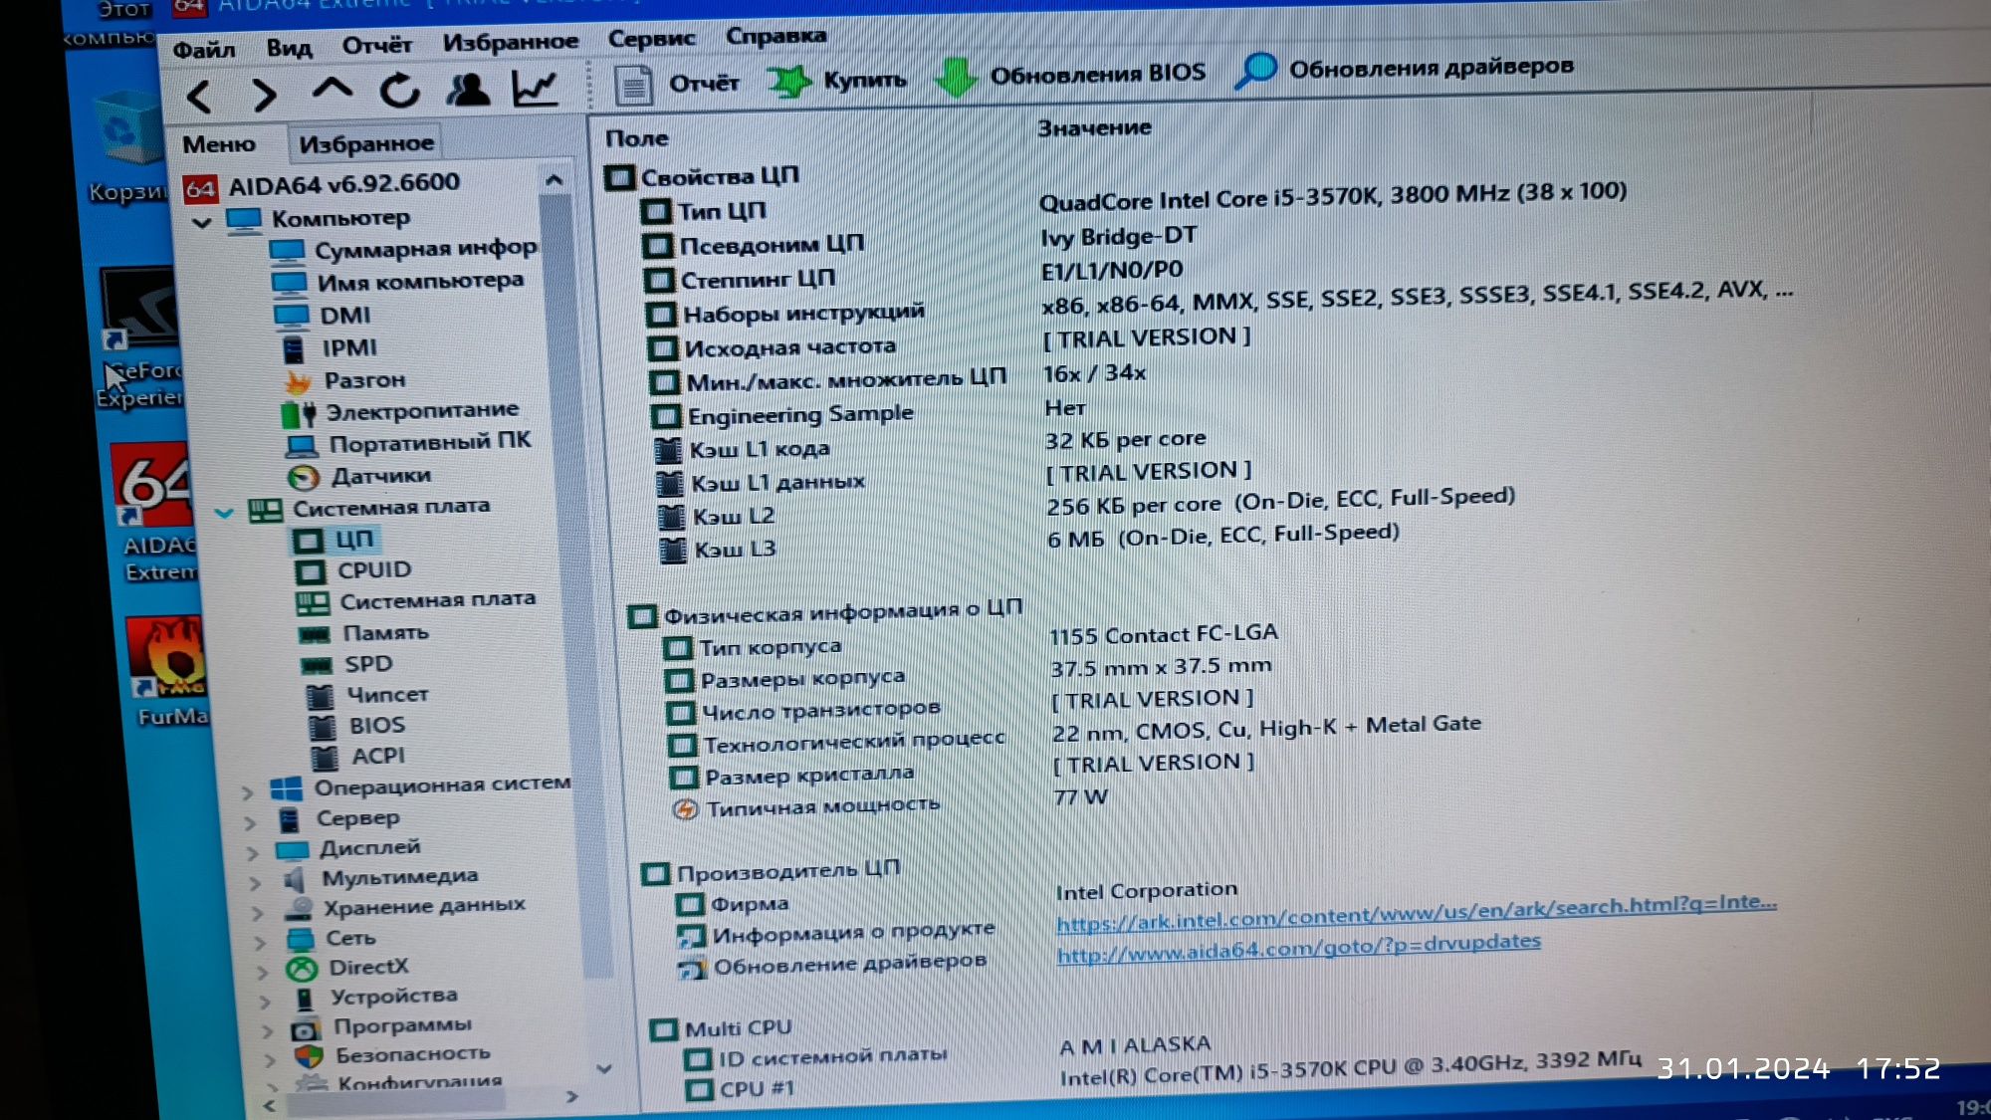Click the tree panel scroll up arrow

coord(554,180)
